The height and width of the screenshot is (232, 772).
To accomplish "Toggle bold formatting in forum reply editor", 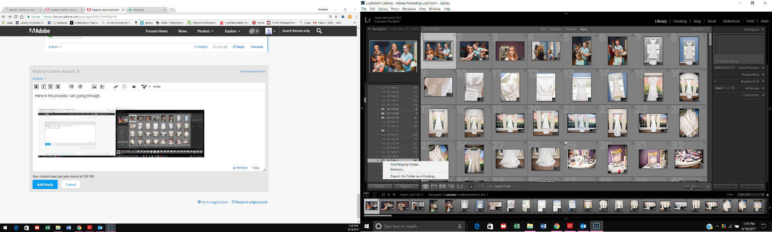I will coord(36,86).
